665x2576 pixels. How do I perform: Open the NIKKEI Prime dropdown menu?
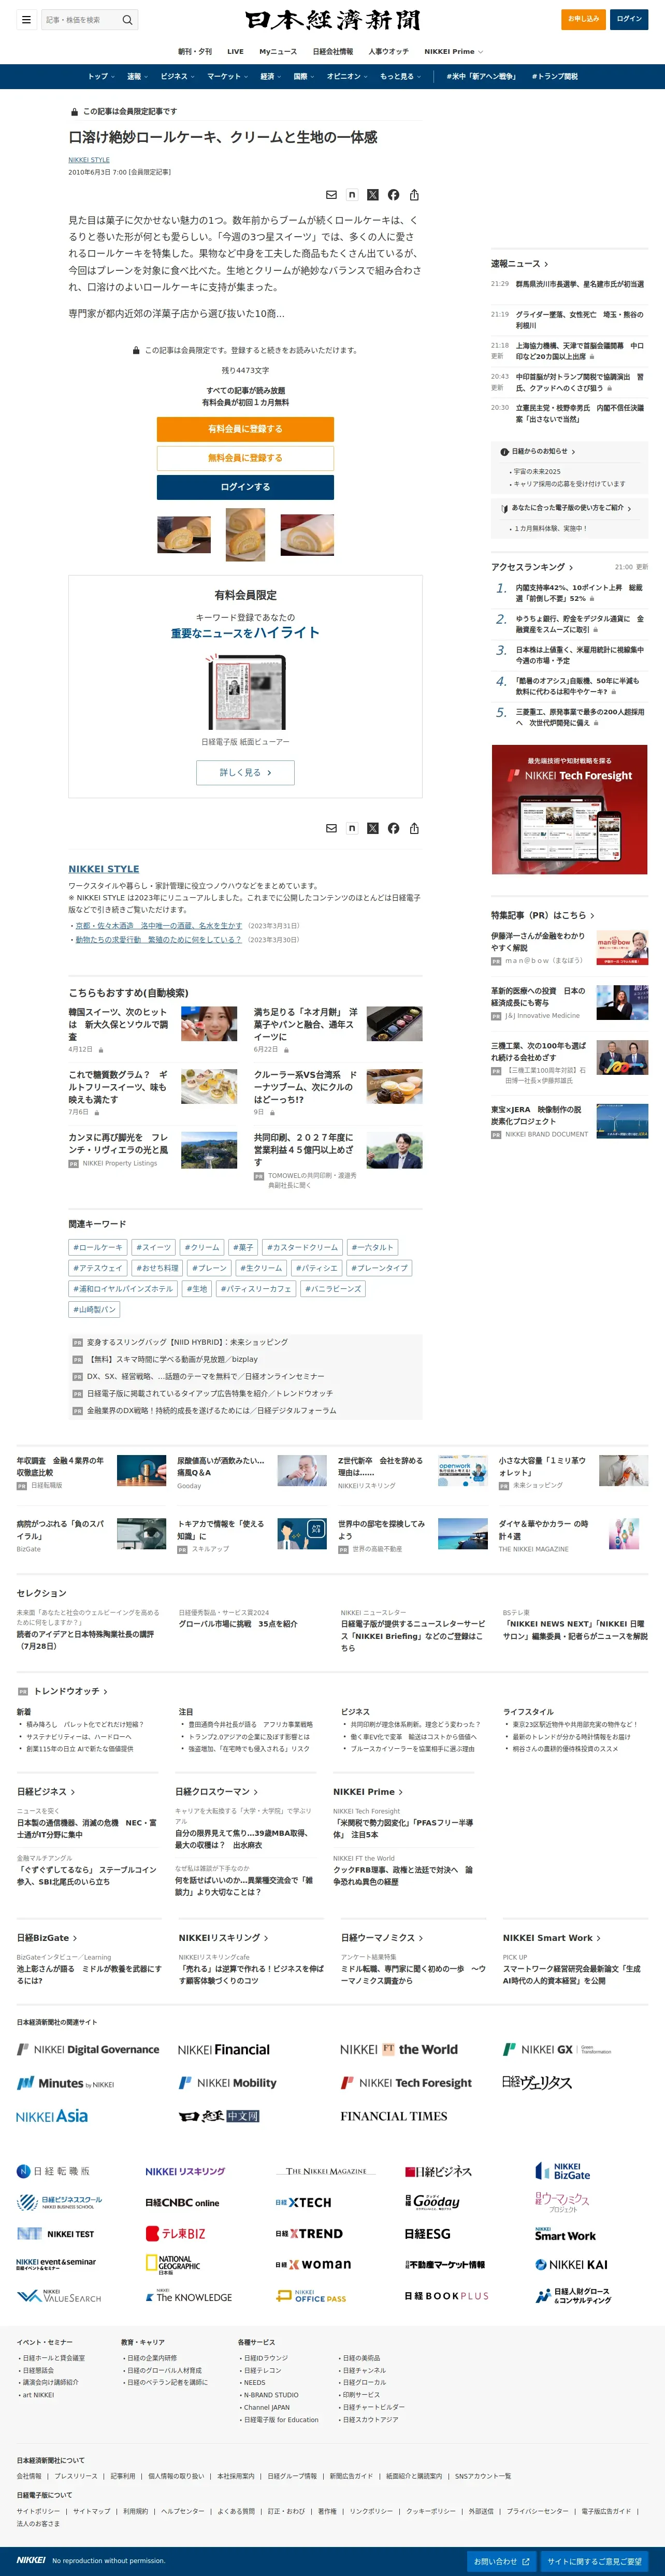pos(453,51)
